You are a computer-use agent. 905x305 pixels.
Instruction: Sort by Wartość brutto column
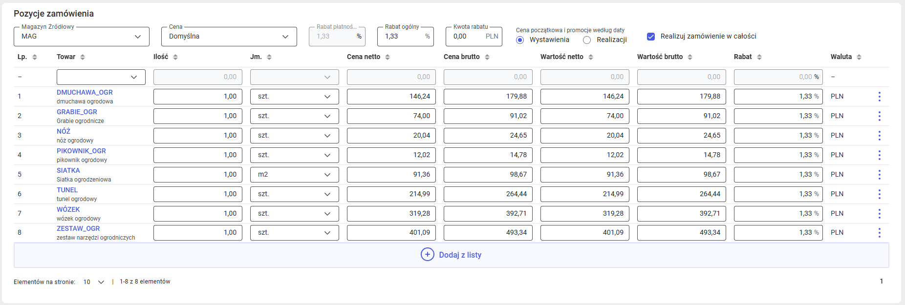click(x=690, y=57)
